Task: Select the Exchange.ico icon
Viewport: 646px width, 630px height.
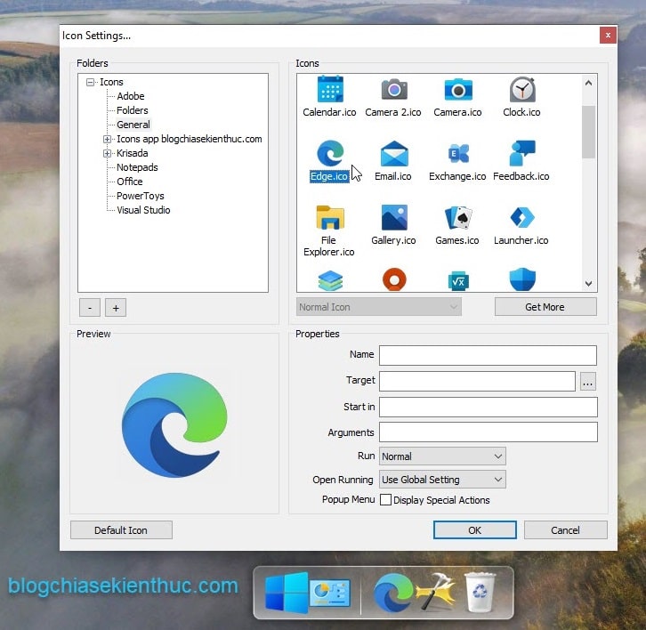Action: point(457,161)
